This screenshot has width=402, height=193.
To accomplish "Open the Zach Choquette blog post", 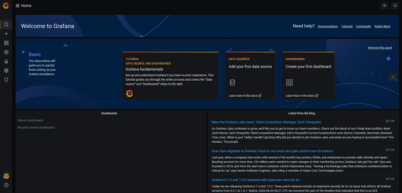I will pyautogui.click(x=266, y=122).
